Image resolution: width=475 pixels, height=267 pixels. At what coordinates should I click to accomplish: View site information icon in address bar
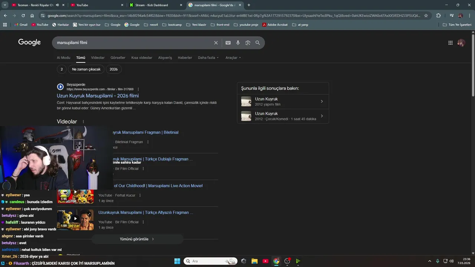(43, 16)
